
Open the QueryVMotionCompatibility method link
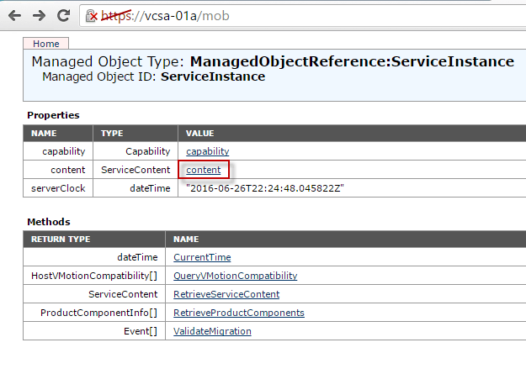coord(235,276)
